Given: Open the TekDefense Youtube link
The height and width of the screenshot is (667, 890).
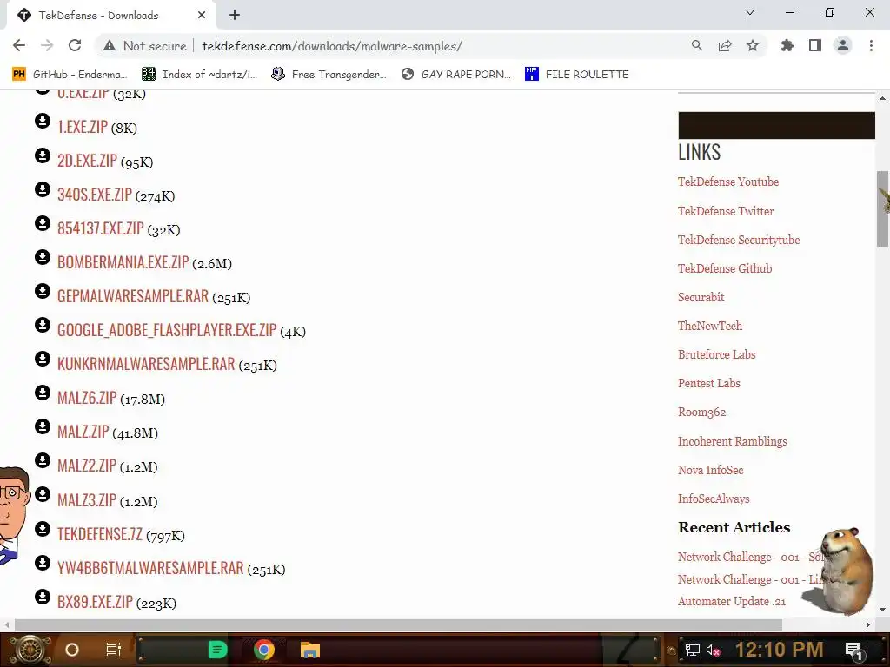Looking at the screenshot, I should point(728,182).
